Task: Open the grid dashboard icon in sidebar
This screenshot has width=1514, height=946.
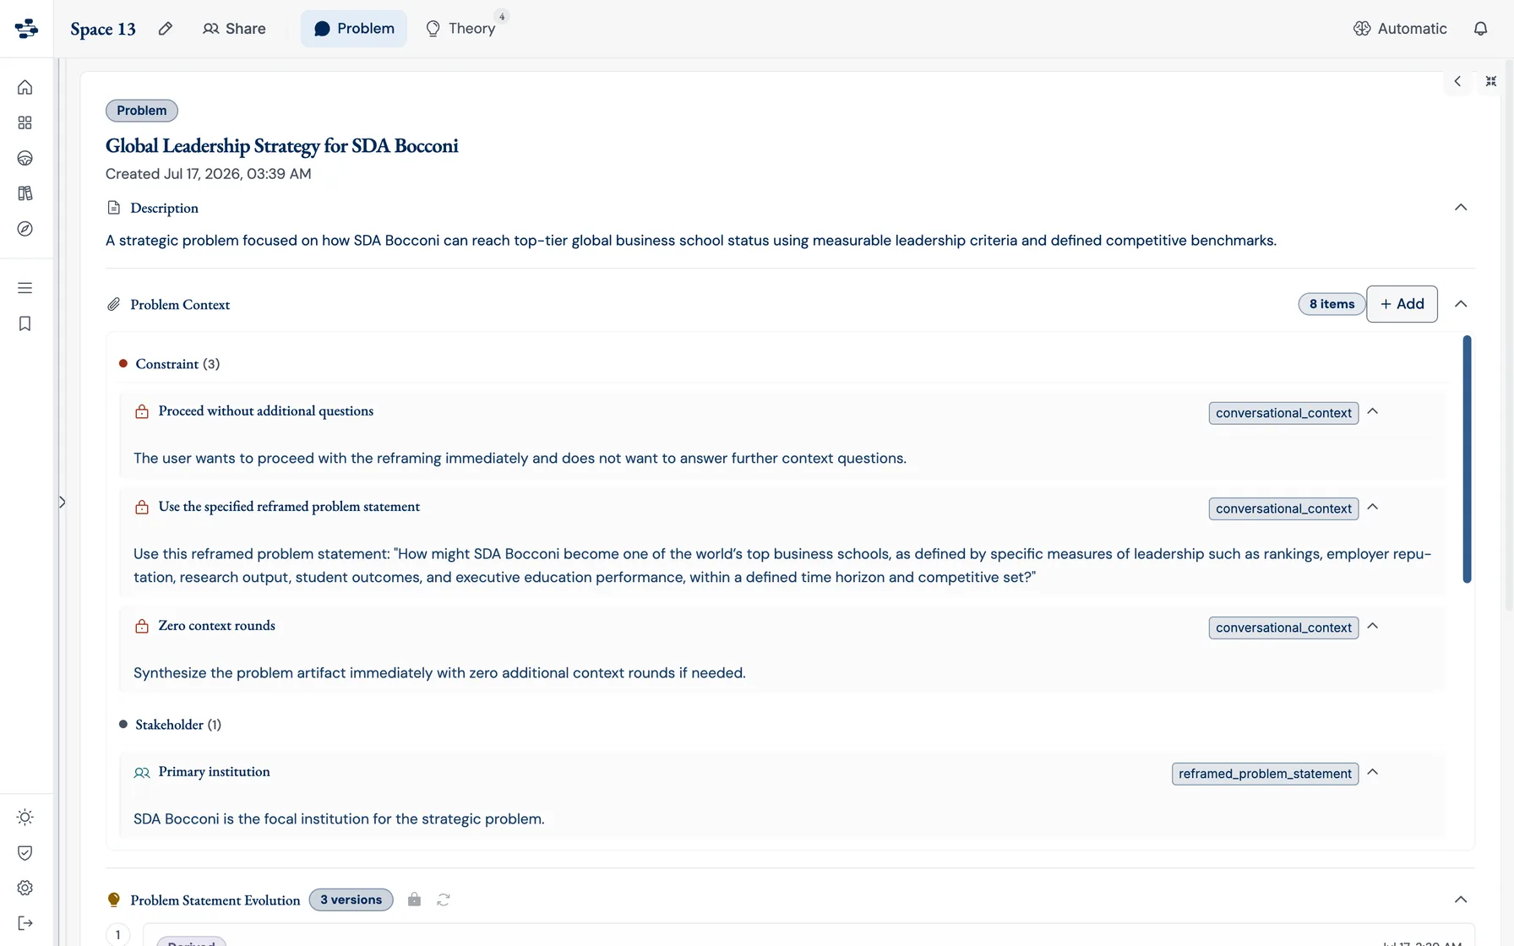Action: click(25, 122)
